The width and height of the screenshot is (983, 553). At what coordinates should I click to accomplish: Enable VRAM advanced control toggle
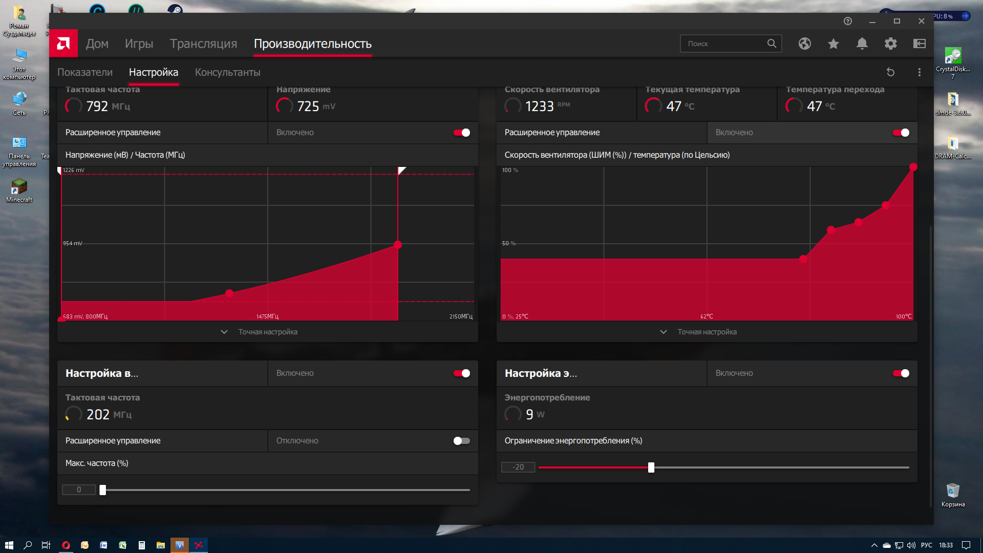pos(461,441)
